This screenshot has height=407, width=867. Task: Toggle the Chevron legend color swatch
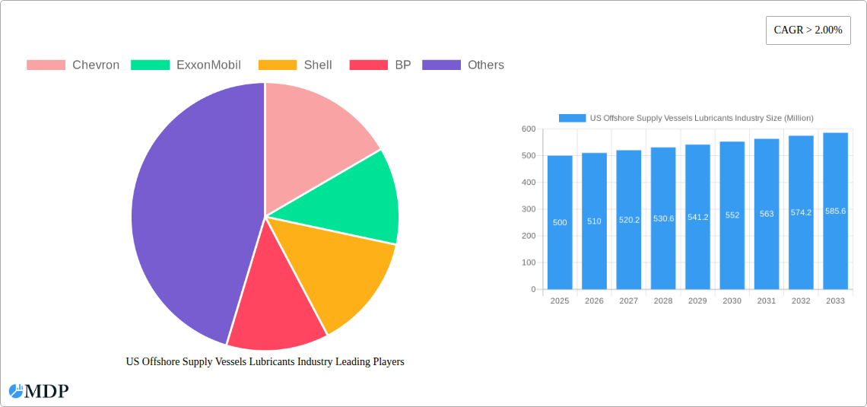[x=46, y=65]
